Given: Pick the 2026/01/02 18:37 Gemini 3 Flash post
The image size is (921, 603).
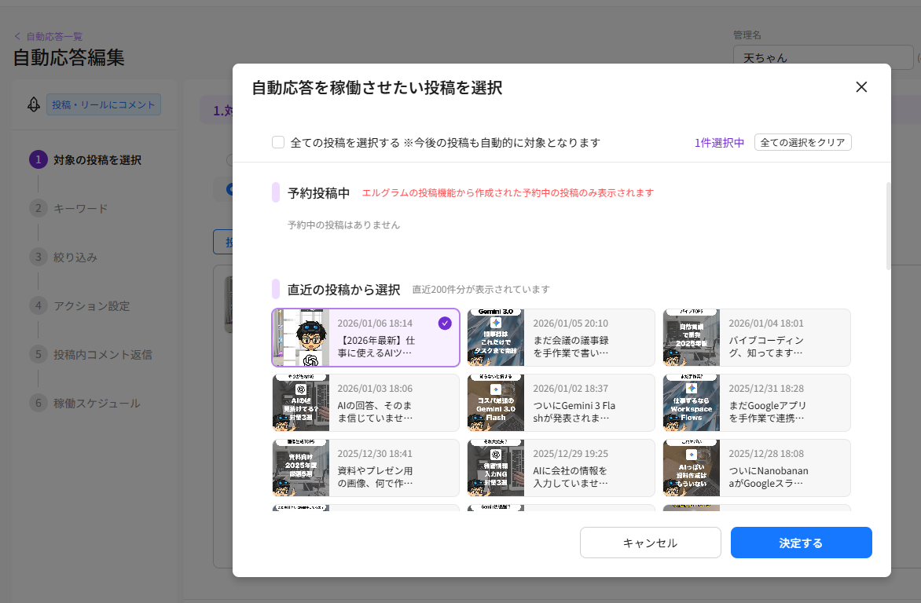Looking at the screenshot, I should tap(560, 403).
